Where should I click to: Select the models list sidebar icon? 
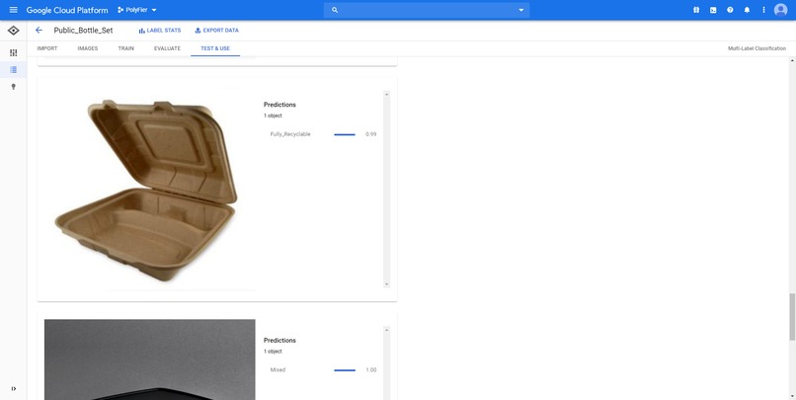tap(13, 69)
